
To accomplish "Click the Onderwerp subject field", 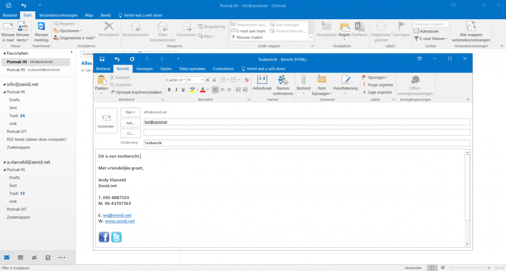I will pyautogui.click(x=306, y=143).
